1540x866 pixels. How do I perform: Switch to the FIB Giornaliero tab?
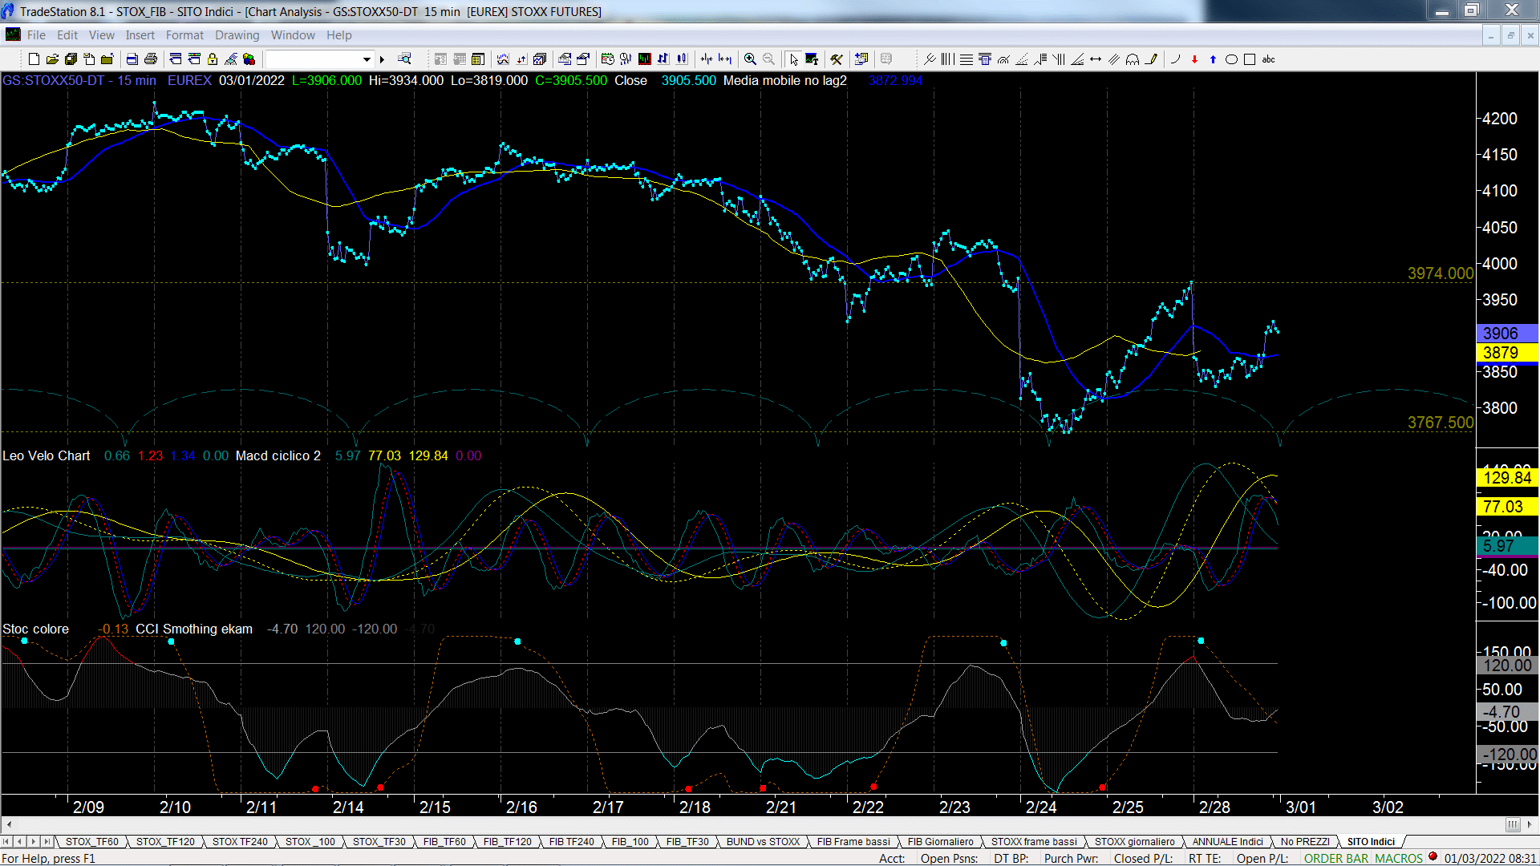[x=941, y=841]
